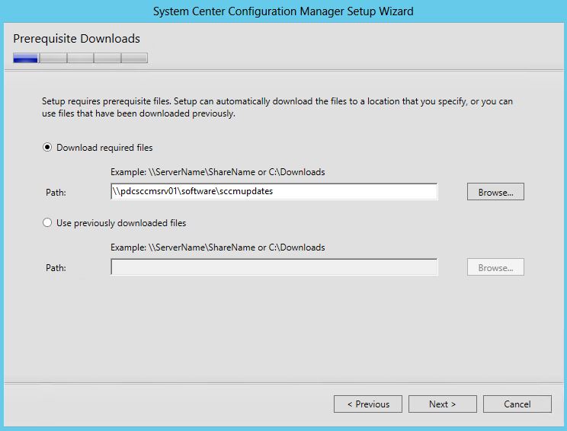
Task: Click the System Center Configuration Manager Setup Wizard title
Action: (x=283, y=11)
